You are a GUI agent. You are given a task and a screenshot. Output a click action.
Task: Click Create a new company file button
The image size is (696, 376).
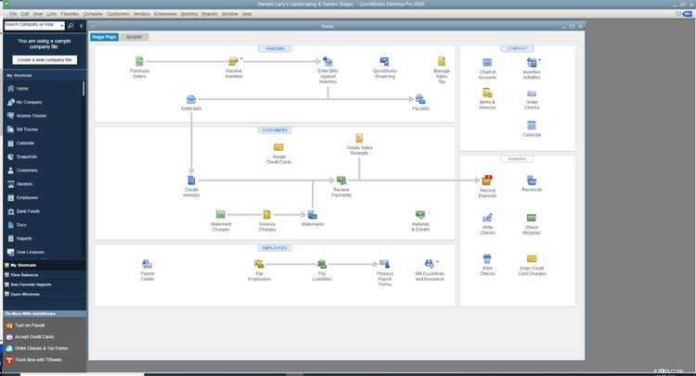pos(44,59)
